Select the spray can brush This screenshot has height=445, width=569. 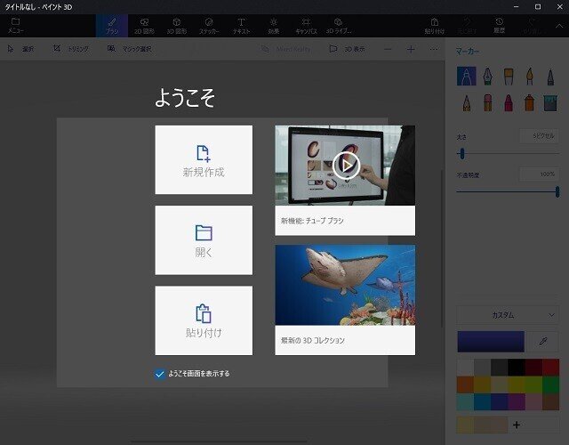(x=530, y=102)
